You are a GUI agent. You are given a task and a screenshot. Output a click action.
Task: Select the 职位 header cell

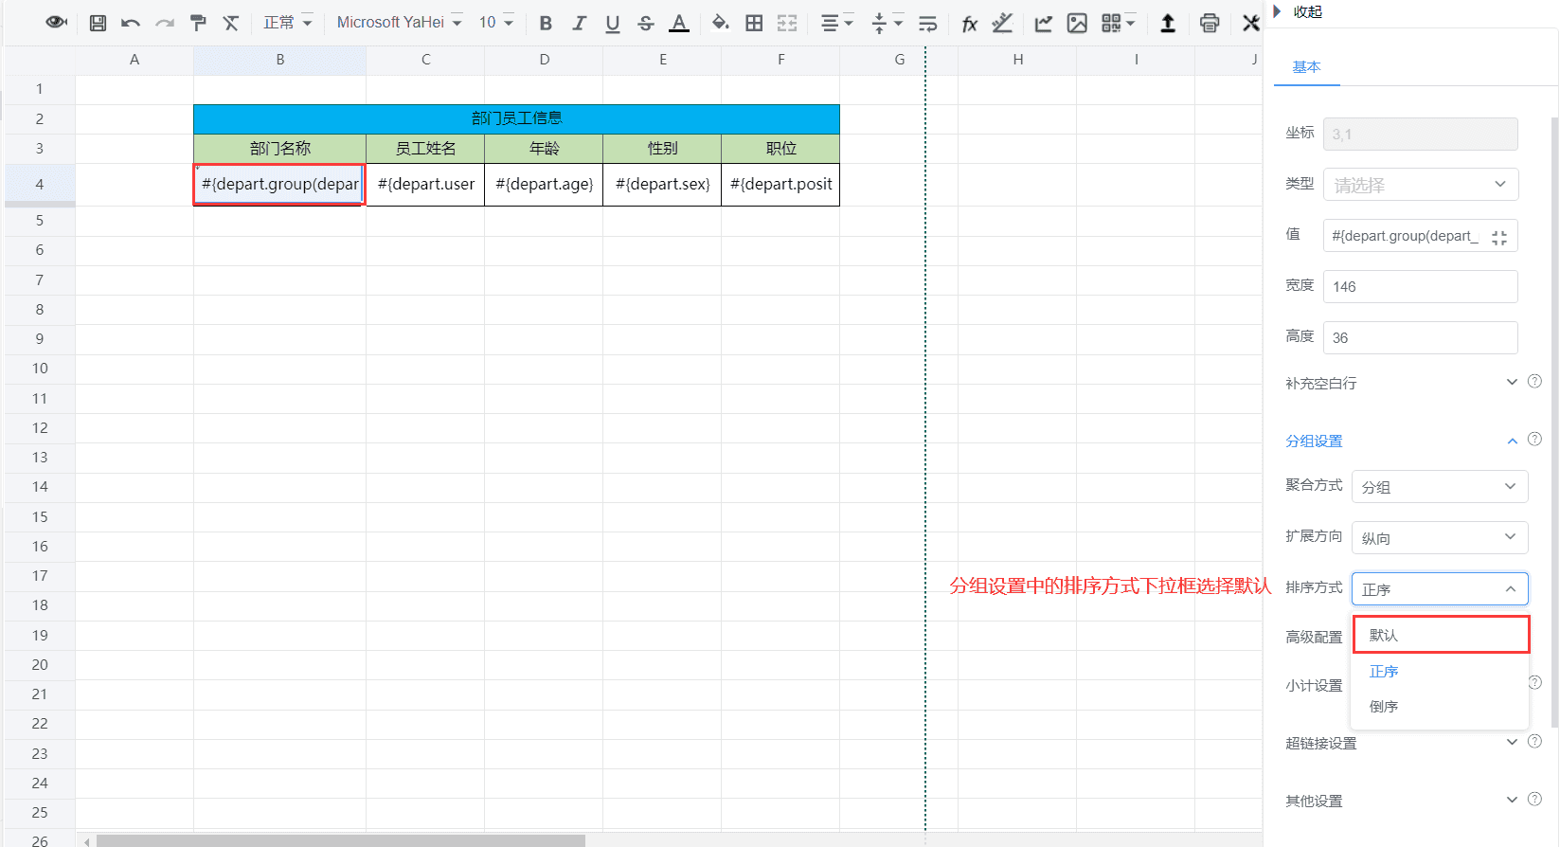(x=780, y=148)
